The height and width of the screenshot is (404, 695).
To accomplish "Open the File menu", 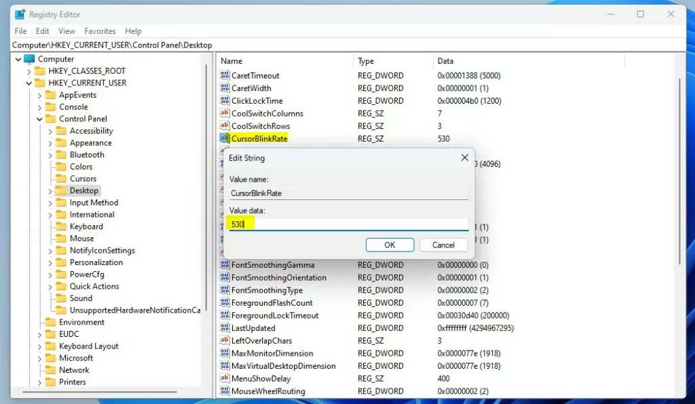I will click(20, 31).
